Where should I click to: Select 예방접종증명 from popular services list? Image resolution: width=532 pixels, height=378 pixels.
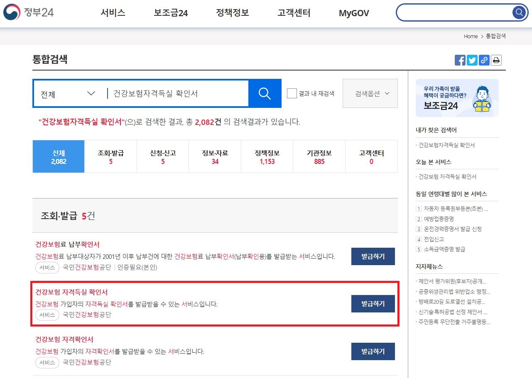click(439, 219)
